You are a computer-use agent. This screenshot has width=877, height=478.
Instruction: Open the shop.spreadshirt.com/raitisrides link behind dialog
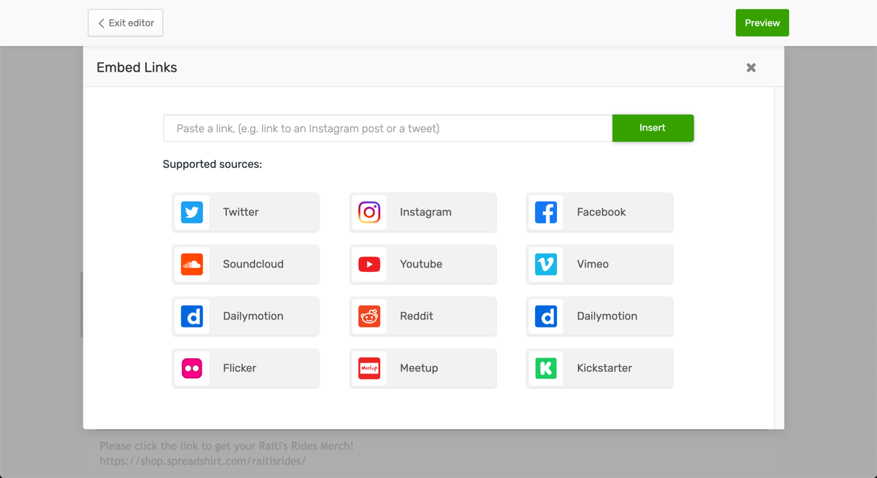(203, 461)
